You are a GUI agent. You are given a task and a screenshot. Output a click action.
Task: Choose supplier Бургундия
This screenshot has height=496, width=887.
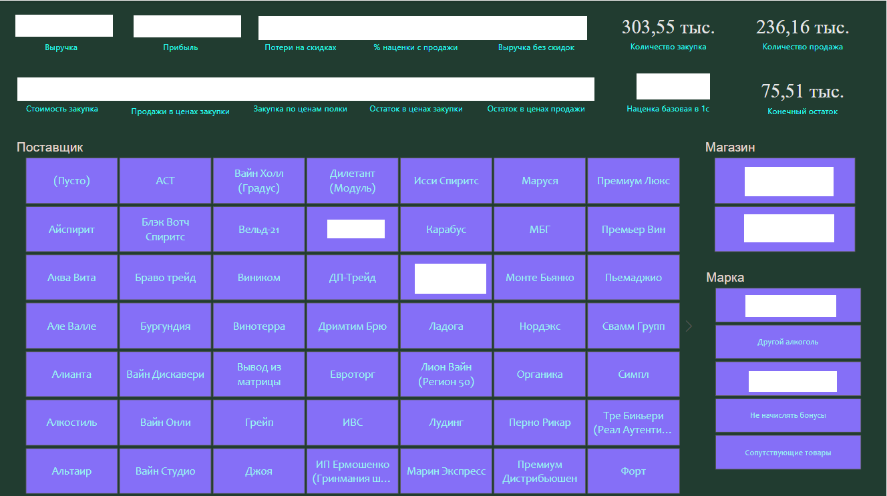165,326
